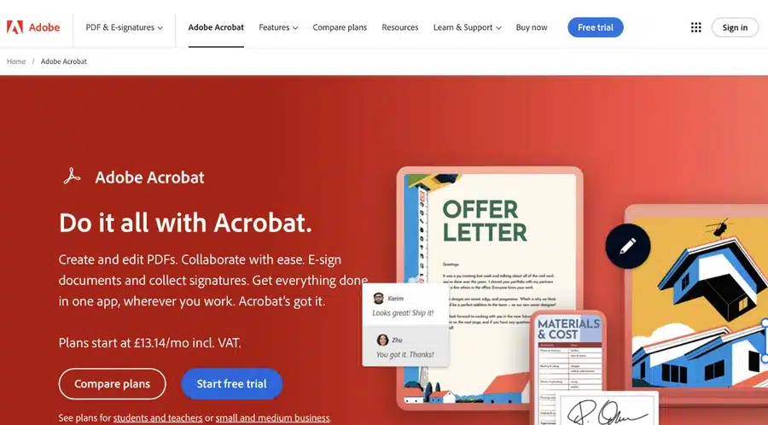This screenshot has width=768, height=425.
Task: Open the Resources nav item
Action: click(x=400, y=27)
